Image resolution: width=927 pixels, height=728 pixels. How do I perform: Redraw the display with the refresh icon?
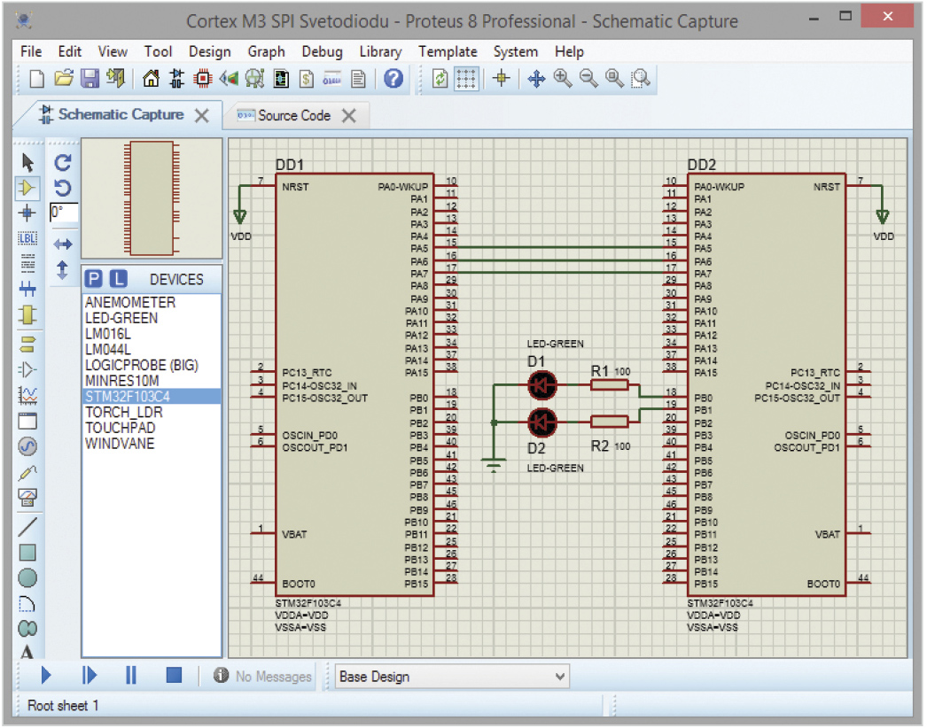pos(440,79)
